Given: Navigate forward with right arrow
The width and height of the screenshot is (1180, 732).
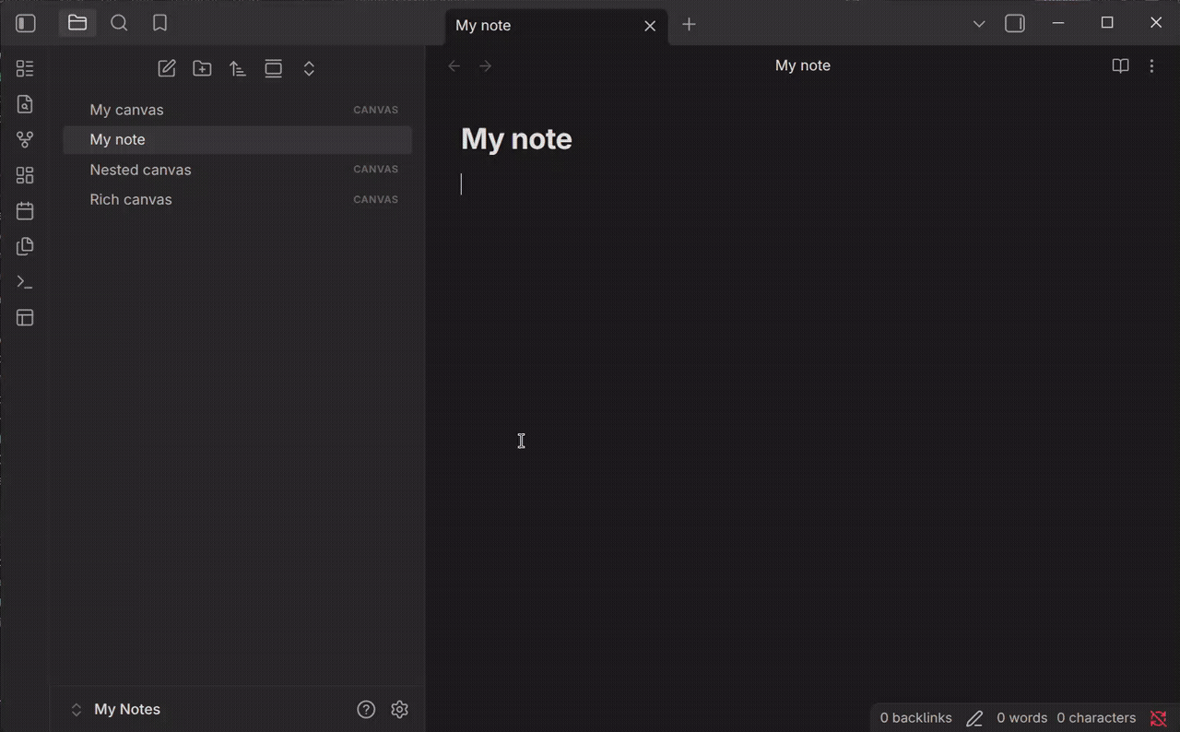Looking at the screenshot, I should [485, 65].
